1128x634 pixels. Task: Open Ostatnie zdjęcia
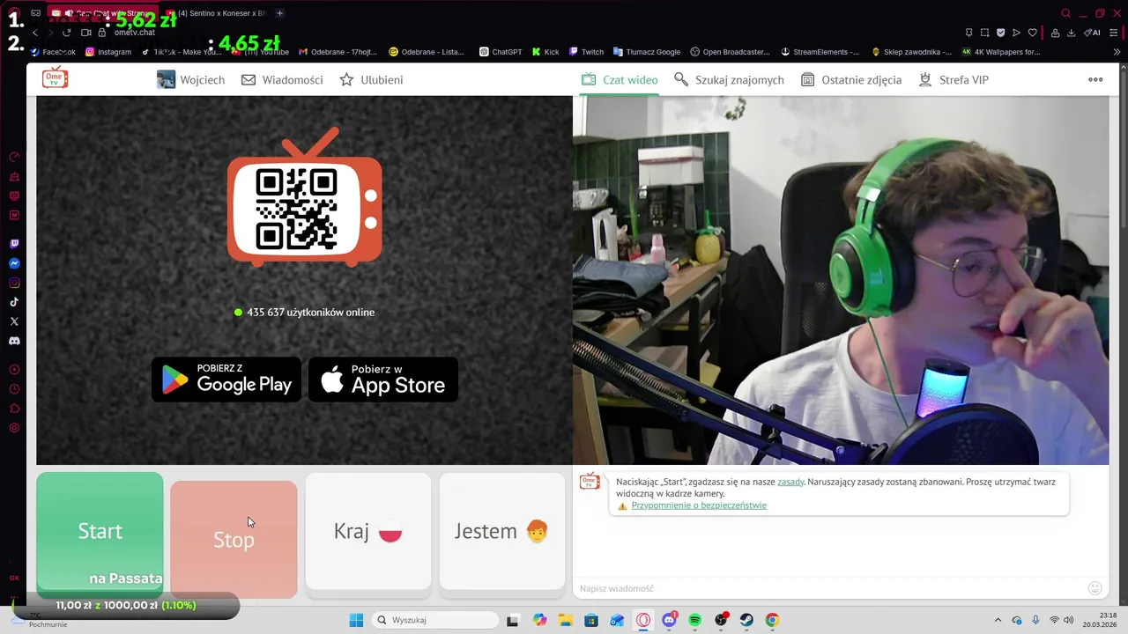click(x=851, y=80)
